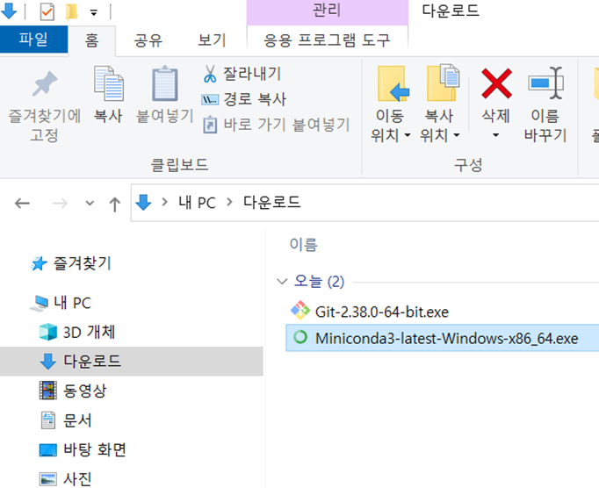
Task: Open 동영상 folder in sidebar
Action: click(73, 391)
